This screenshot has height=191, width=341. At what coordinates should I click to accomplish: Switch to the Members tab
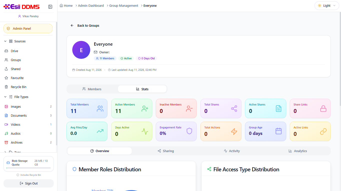(92, 89)
